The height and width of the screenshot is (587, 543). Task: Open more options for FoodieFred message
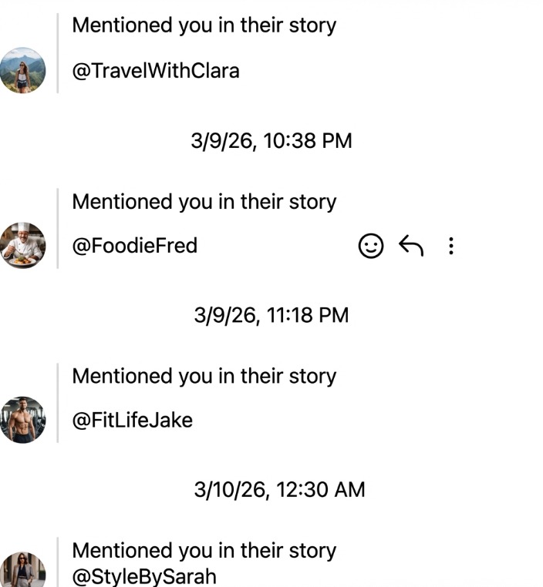pos(451,246)
